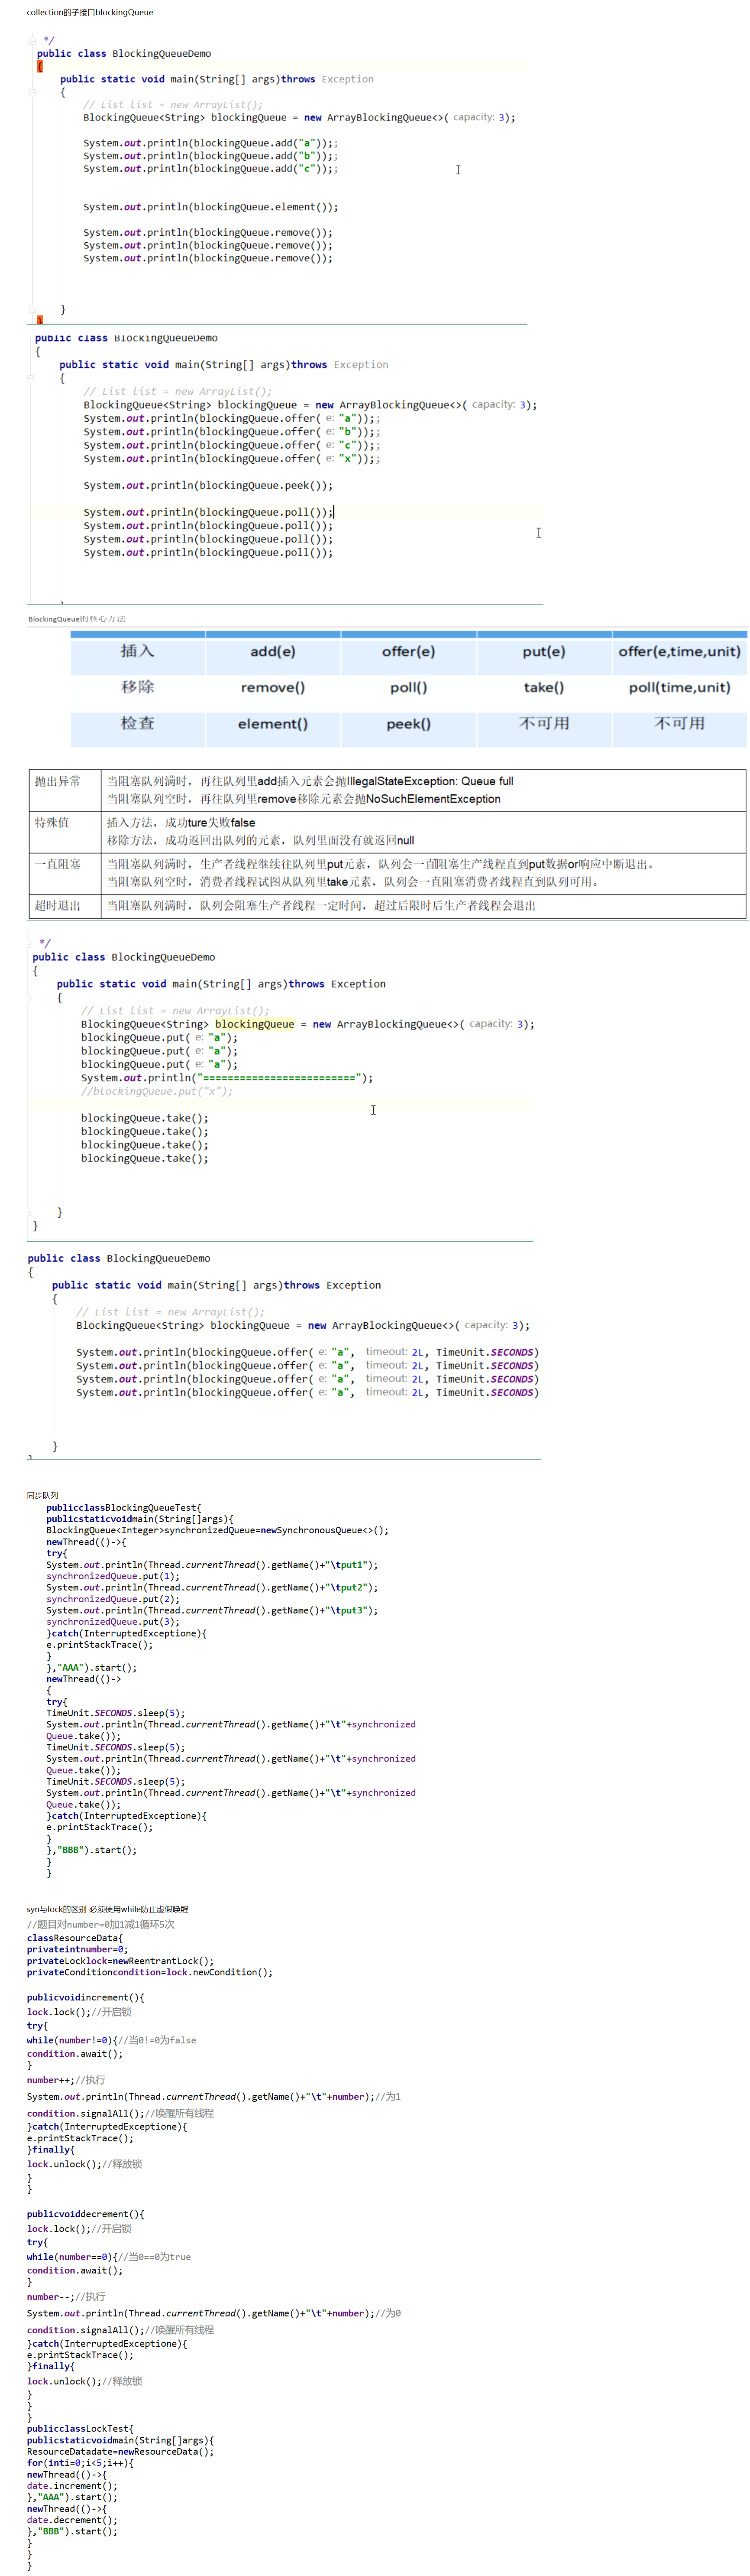
Task: Click the sentence mentioning 'NoSuchElementException'
Action: [304, 799]
